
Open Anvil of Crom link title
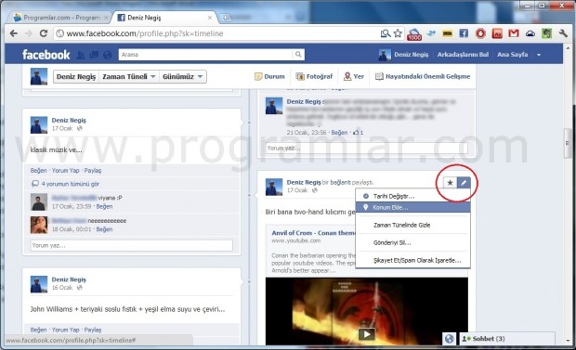(314, 233)
